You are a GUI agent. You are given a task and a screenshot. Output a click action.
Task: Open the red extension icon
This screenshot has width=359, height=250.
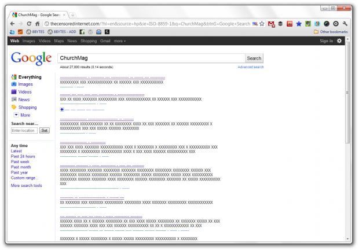(290, 24)
